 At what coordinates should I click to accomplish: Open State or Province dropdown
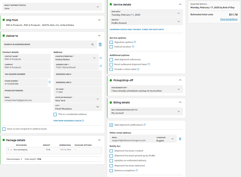78,99
